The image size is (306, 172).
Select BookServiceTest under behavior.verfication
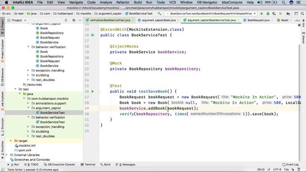click(x=52, y=122)
